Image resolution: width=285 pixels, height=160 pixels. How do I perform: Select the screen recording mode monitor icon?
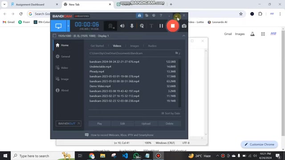click(x=58, y=26)
